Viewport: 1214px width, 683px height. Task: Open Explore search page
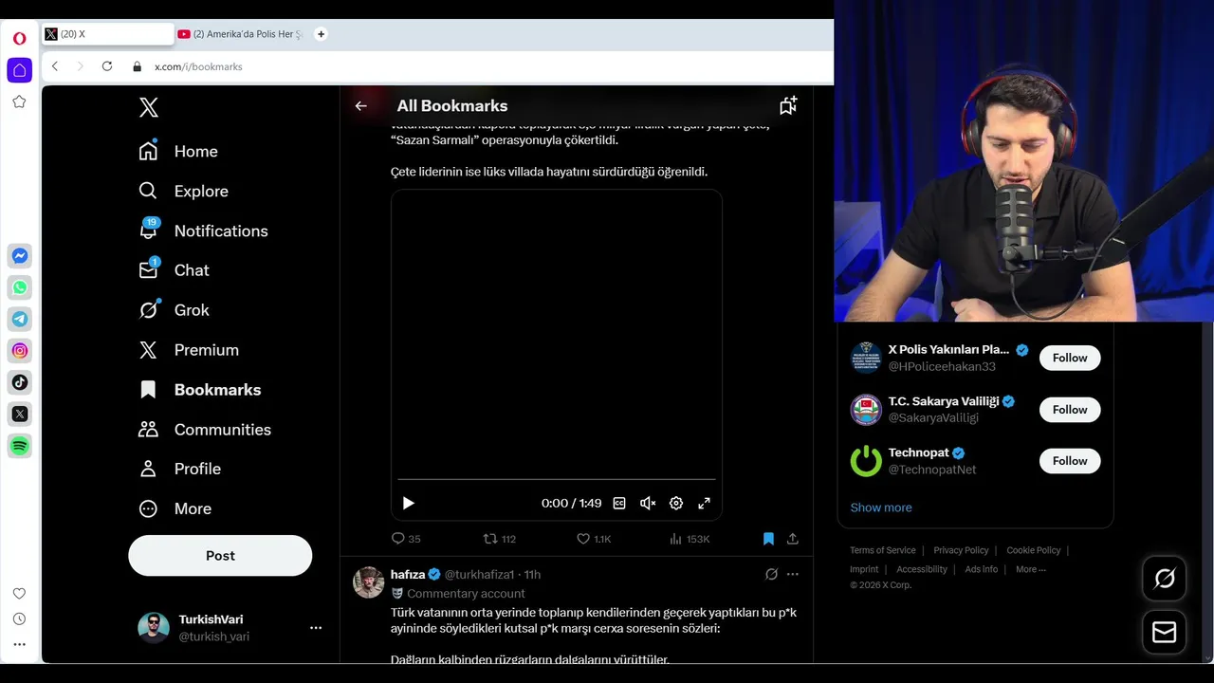click(183, 191)
